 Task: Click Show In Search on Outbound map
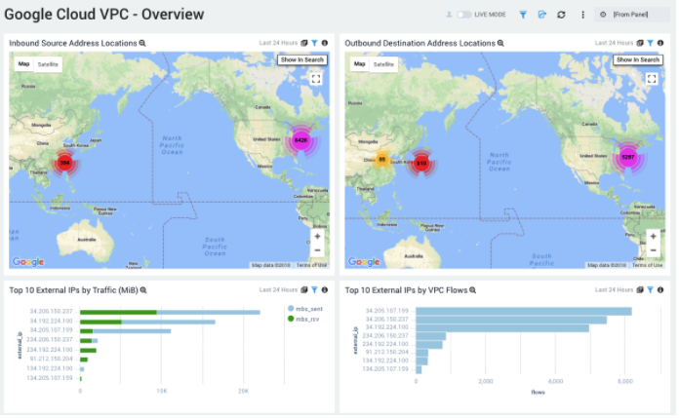[638, 59]
